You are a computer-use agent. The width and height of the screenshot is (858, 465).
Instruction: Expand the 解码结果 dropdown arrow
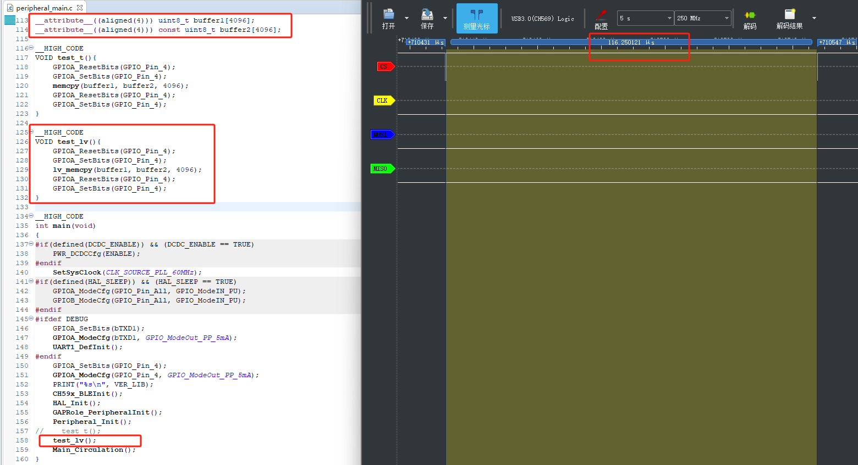(x=814, y=18)
